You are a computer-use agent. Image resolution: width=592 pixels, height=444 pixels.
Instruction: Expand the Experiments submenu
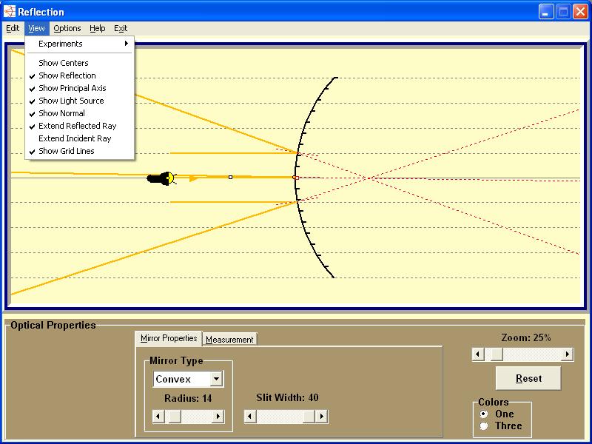tap(80, 44)
